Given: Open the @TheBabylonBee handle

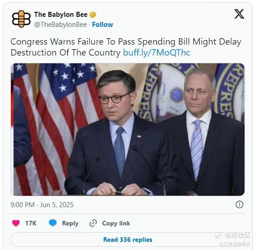Looking at the screenshot, I should pyautogui.click(x=60, y=25).
